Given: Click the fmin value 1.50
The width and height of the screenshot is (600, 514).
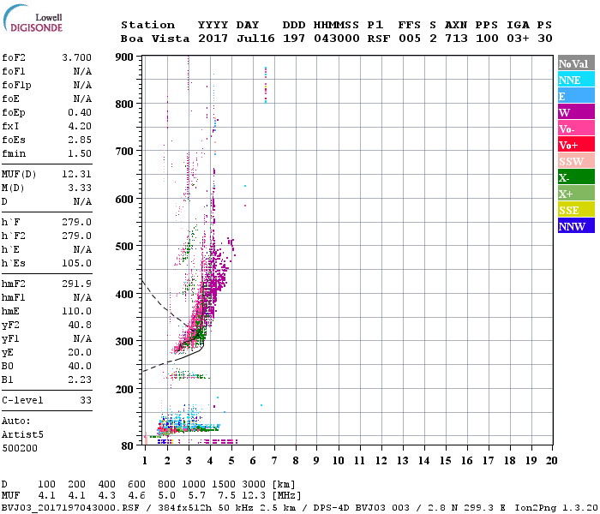Looking at the screenshot, I should (x=80, y=153).
